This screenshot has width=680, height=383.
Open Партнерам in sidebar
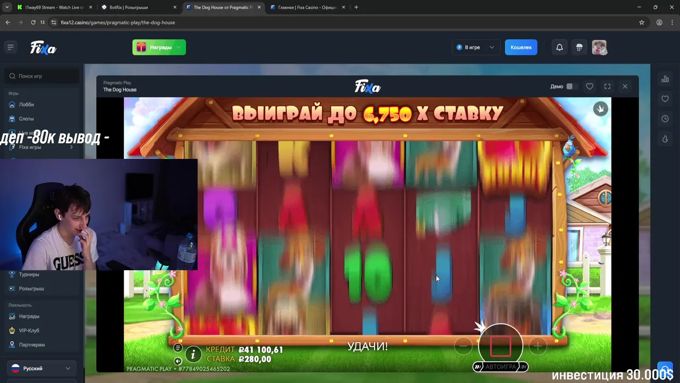[31, 345]
